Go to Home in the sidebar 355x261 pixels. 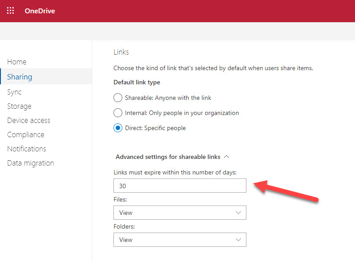pyautogui.click(x=17, y=62)
